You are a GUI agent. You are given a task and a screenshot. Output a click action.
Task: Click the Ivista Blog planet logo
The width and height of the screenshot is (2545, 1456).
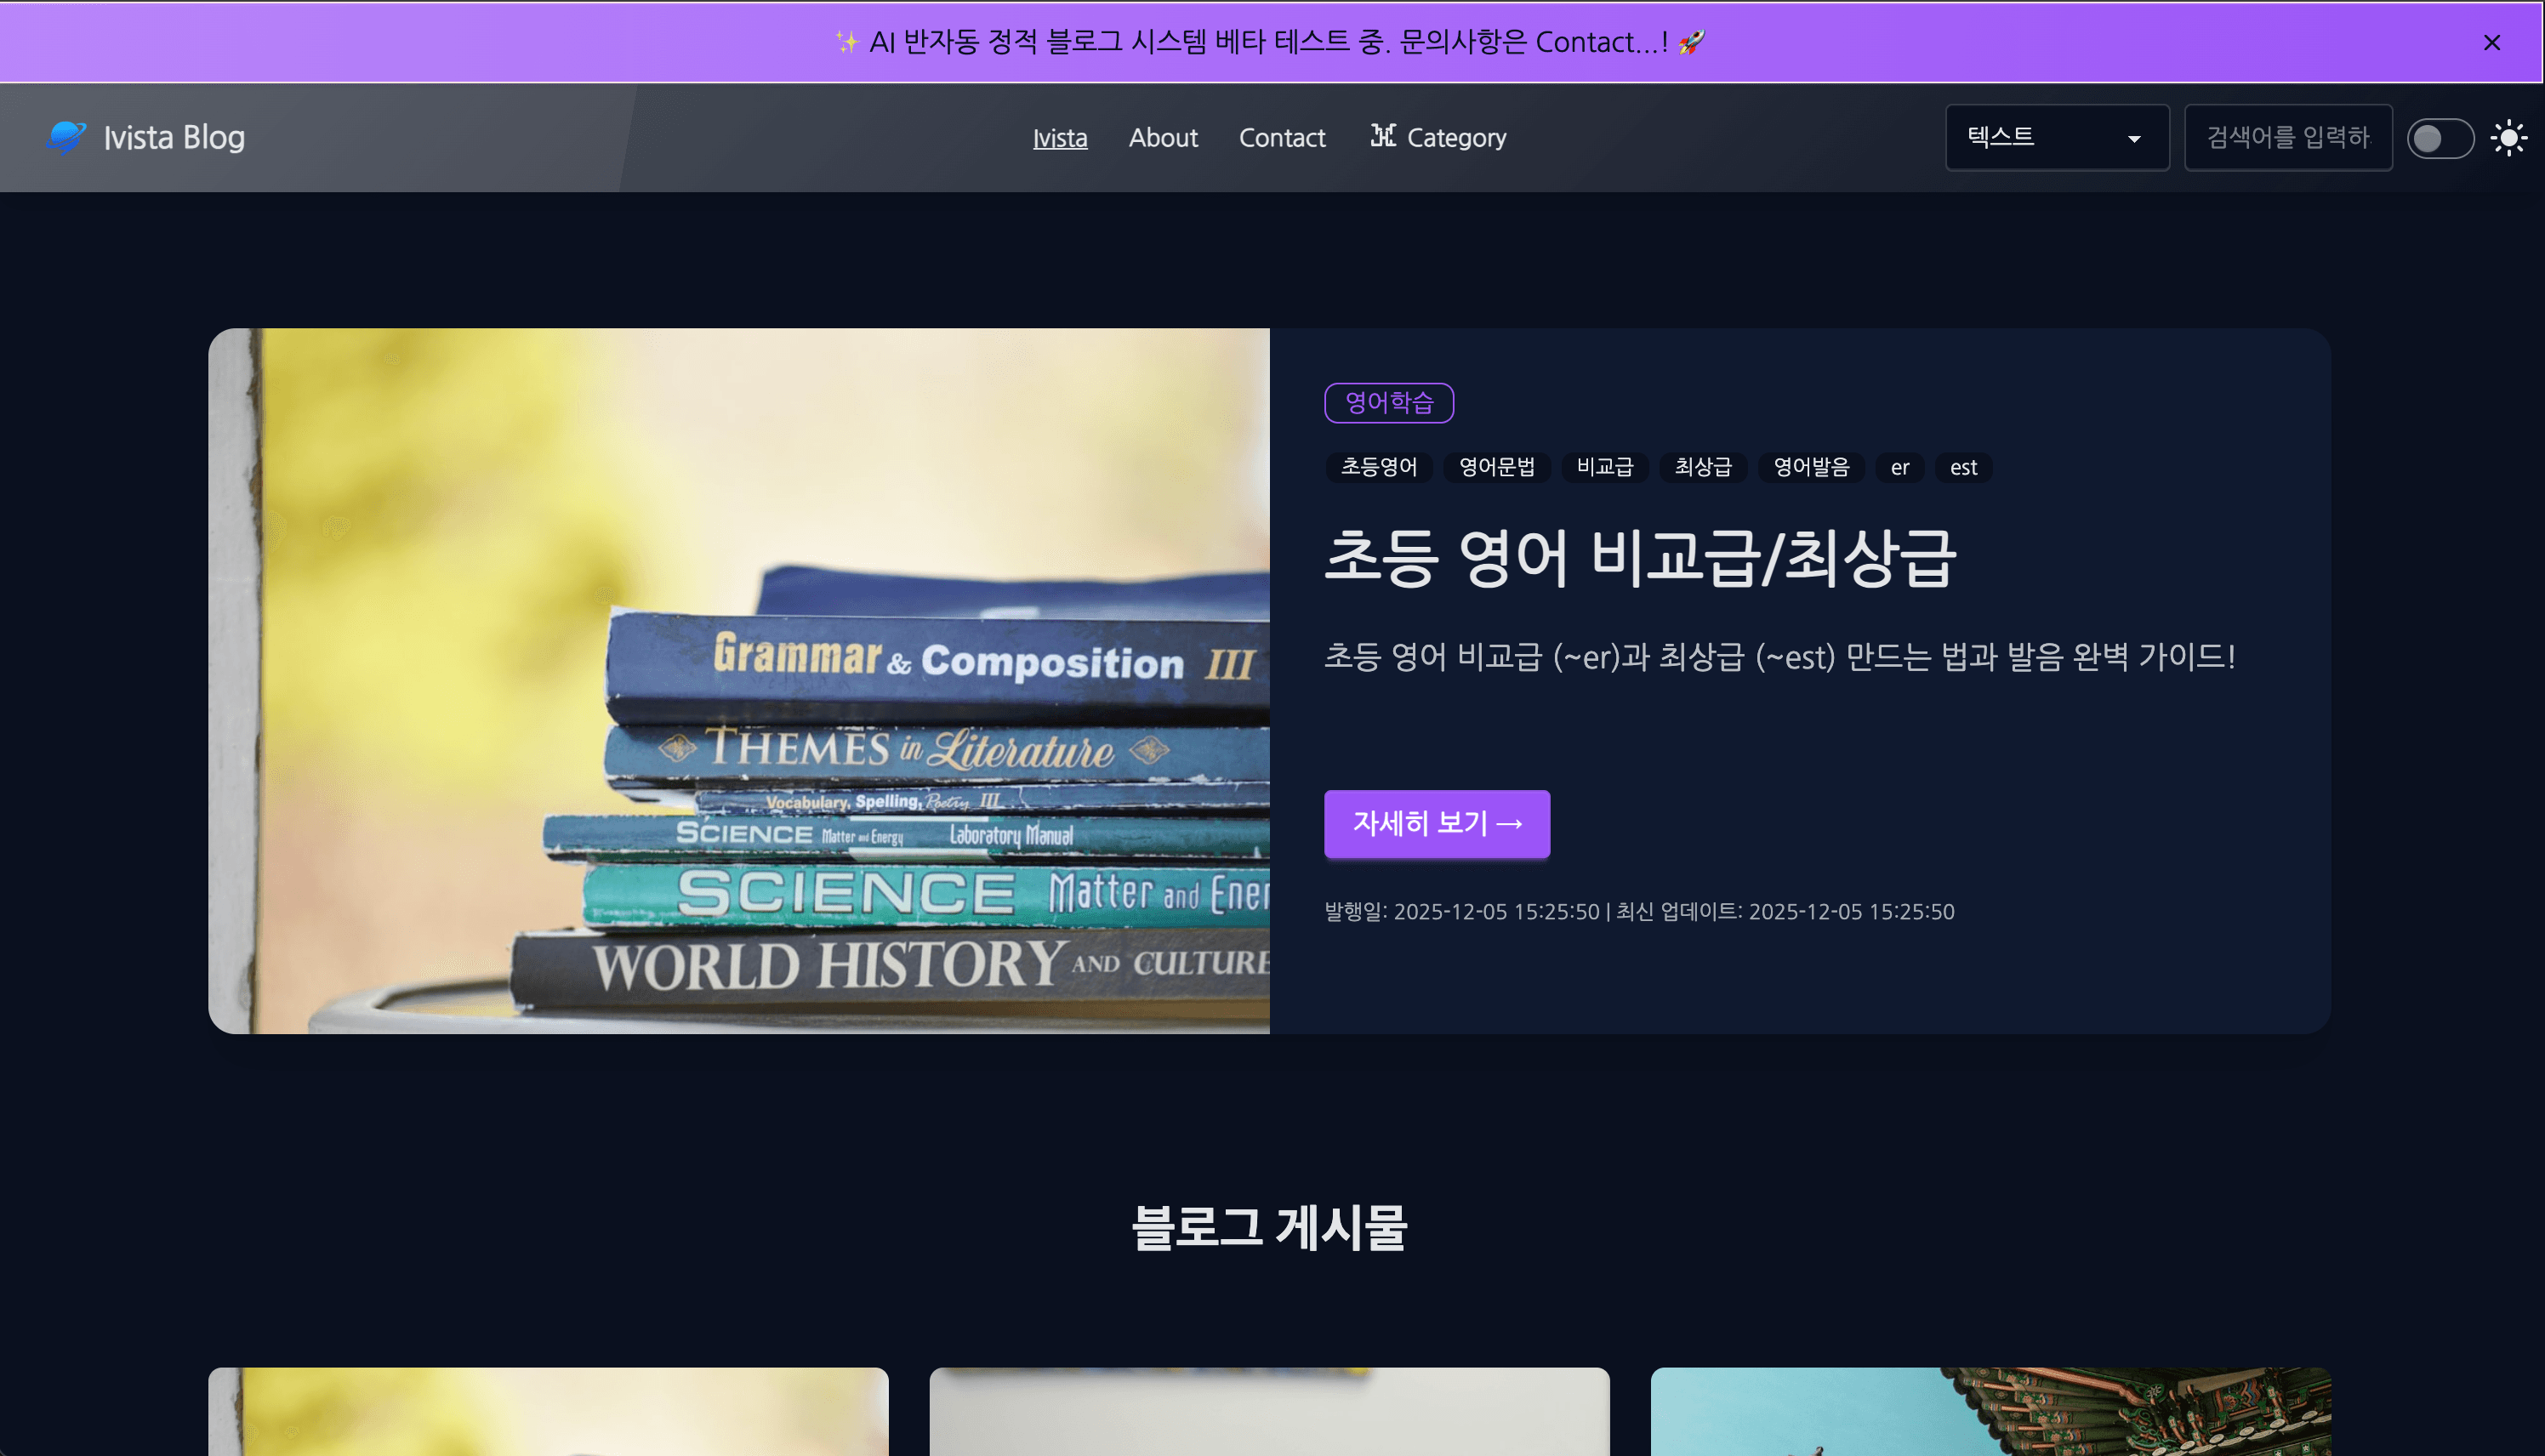66,137
